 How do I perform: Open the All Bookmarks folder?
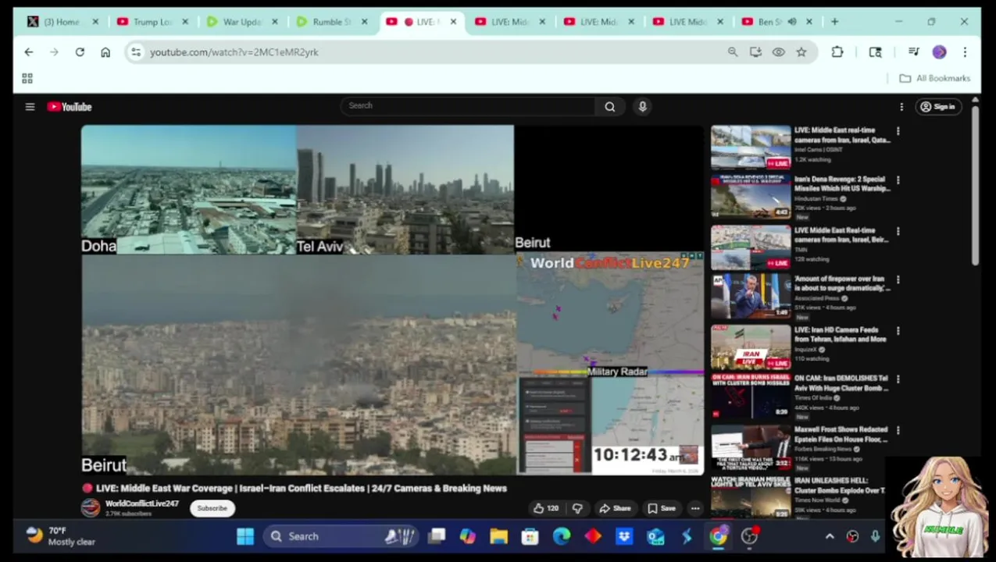(x=934, y=78)
